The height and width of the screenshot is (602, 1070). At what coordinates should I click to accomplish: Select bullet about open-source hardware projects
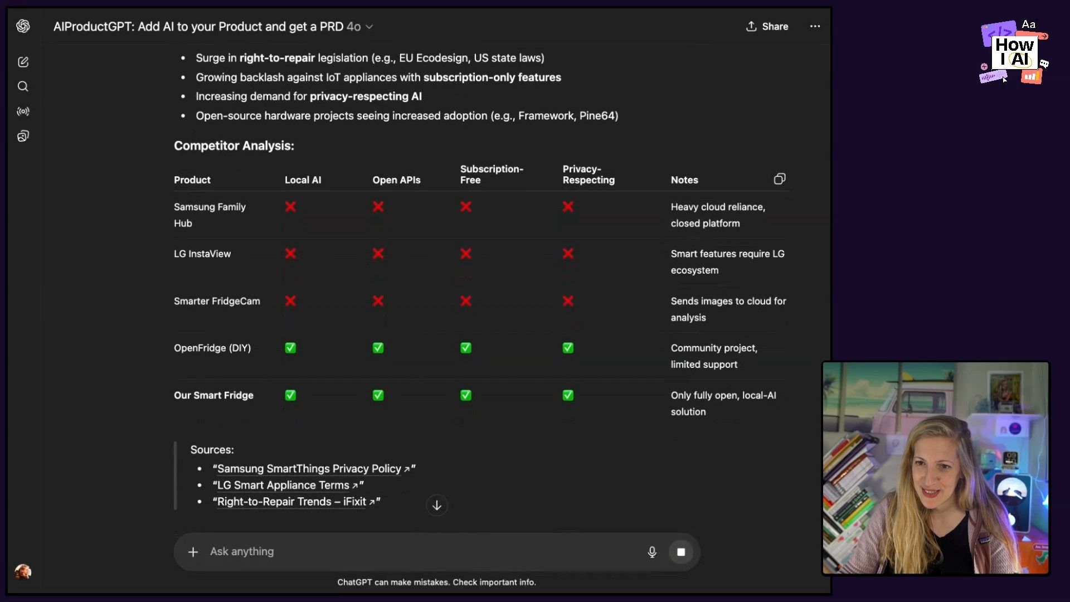407,116
